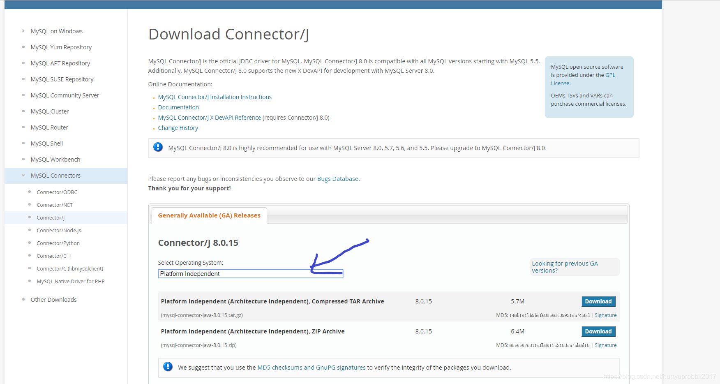Expand the MySQL on Windows arrow
This screenshot has width=720, height=384.
tap(23, 31)
